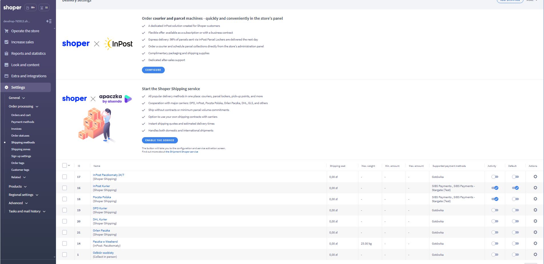The image size is (544, 264).
Task: Open gear actions for InPost Paczkomaty 24/7
Action: pyautogui.click(x=535, y=177)
